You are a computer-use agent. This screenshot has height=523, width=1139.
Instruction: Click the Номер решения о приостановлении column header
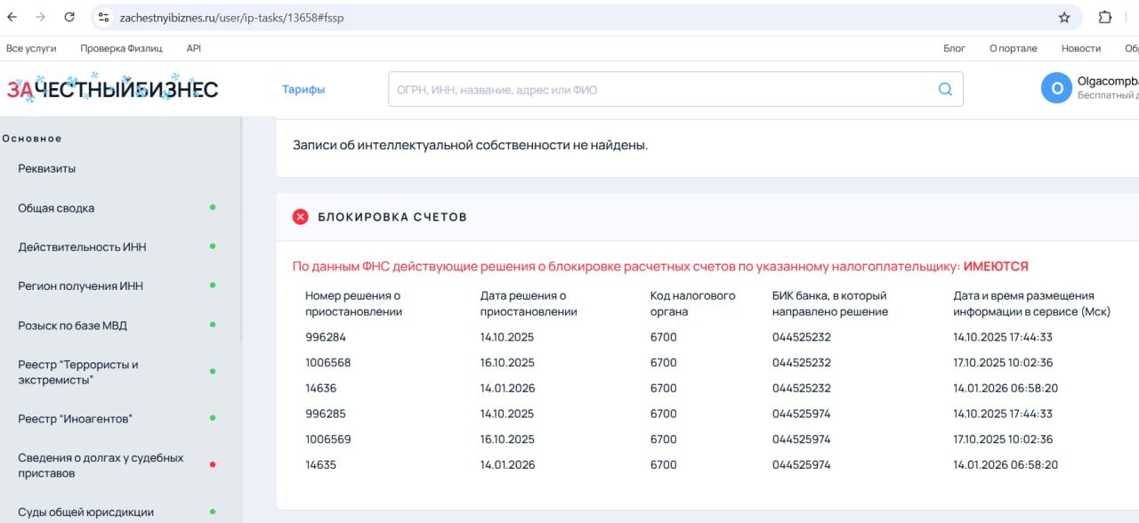pyautogui.click(x=354, y=303)
